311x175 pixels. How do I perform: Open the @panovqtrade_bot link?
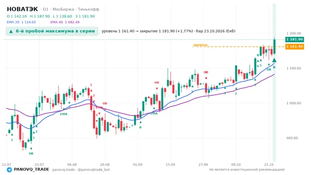tap(94, 170)
